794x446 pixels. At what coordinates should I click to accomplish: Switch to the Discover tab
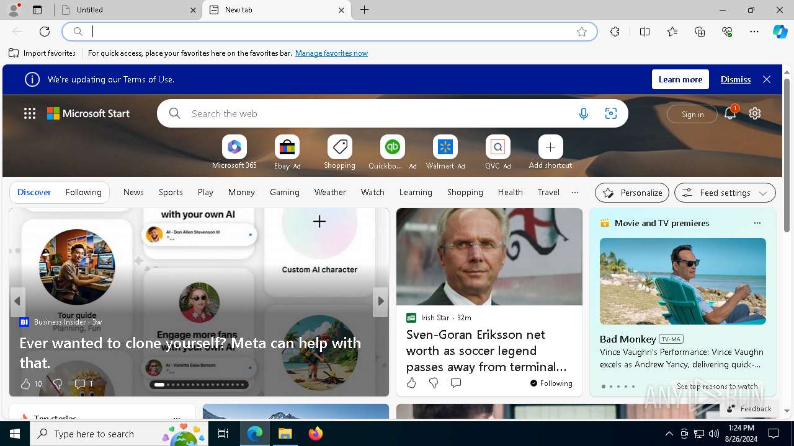34,193
